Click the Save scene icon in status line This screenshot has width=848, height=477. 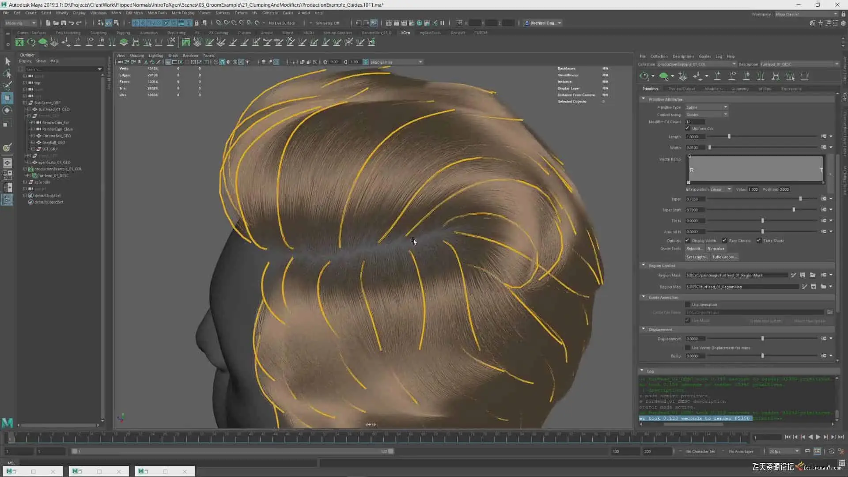tap(63, 23)
